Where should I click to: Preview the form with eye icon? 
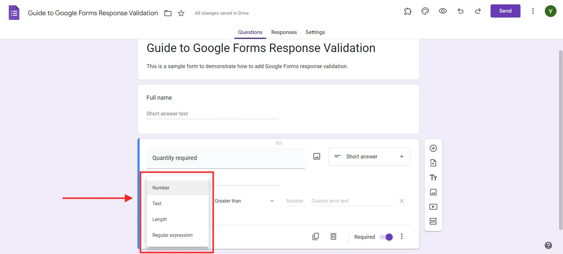pyautogui.click(x=443, y=11)
